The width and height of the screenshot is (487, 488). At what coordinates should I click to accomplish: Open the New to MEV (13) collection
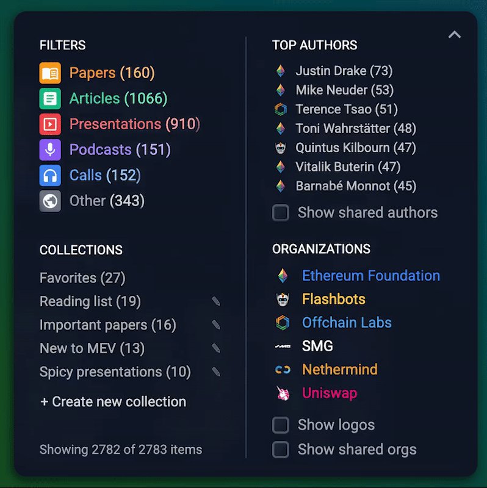pyautogui.click(x=92, y=348)
